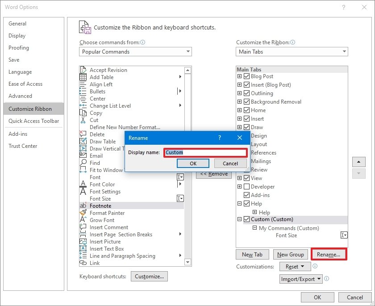
Task: Select the Footnote ab icon
Action: click(x=83, y=205)
